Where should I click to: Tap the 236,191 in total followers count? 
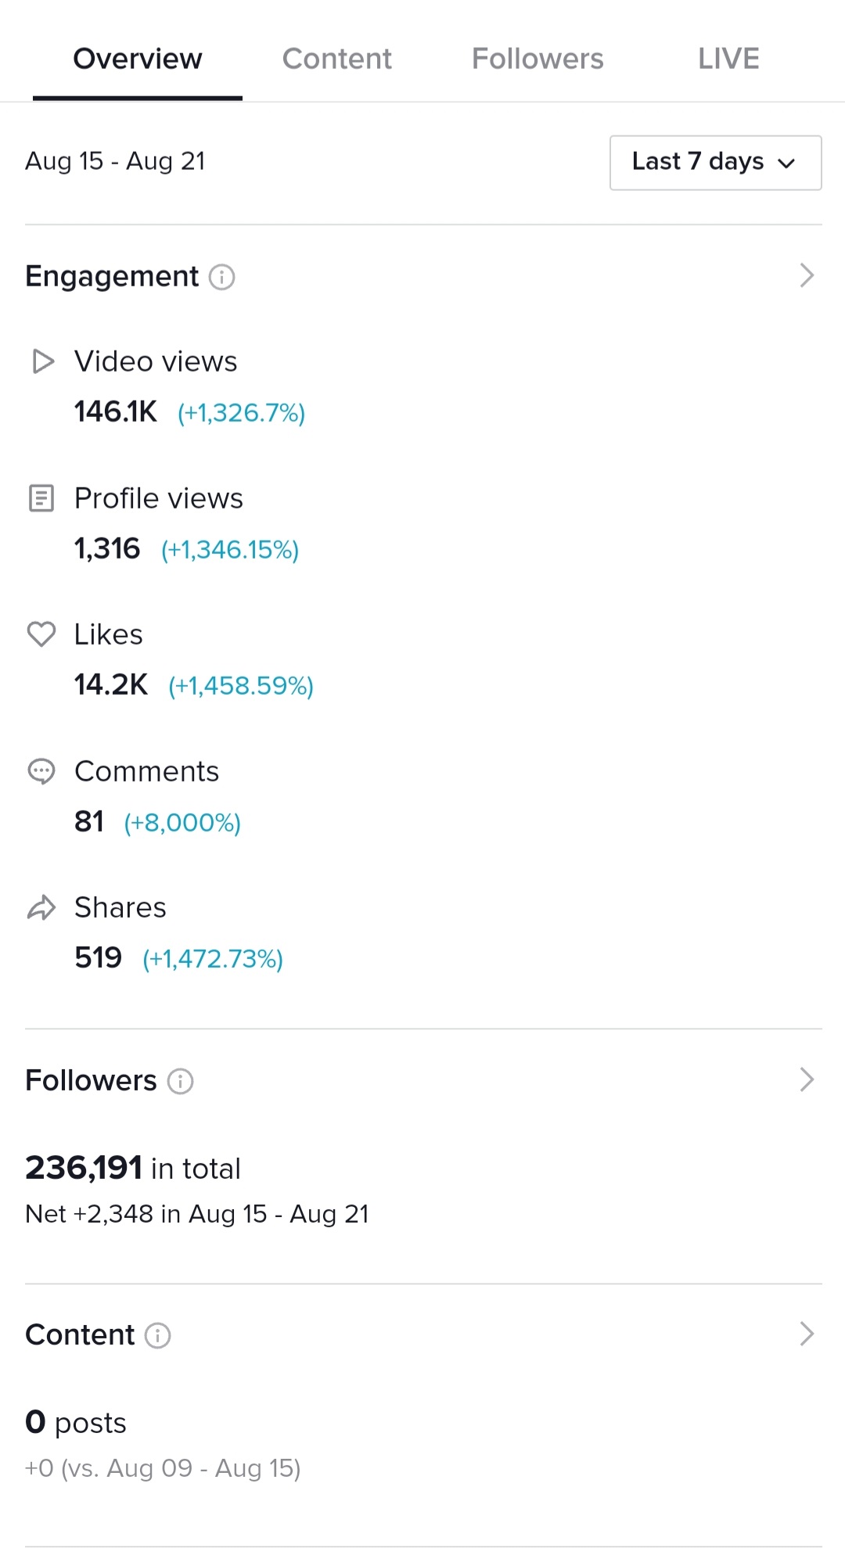pos(133,1168)
